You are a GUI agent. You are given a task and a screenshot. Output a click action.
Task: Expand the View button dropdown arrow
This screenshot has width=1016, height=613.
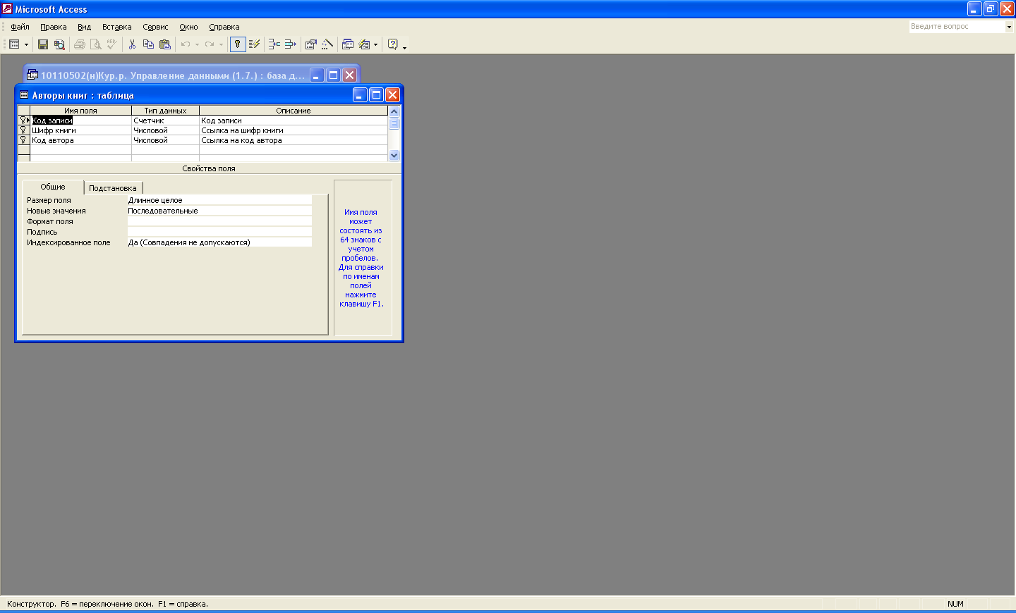point(27,44)
